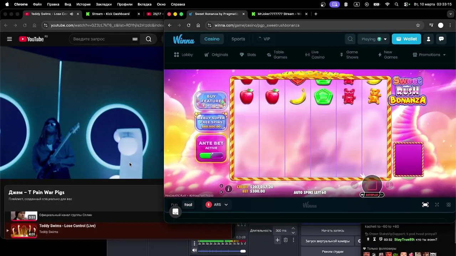Screen dimensions: 456x256
Task: Open the on-screen keyboard in YouTube search
Action: [135, 39]
